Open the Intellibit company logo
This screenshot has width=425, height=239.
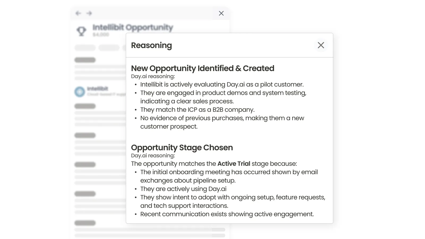point(79,92)
